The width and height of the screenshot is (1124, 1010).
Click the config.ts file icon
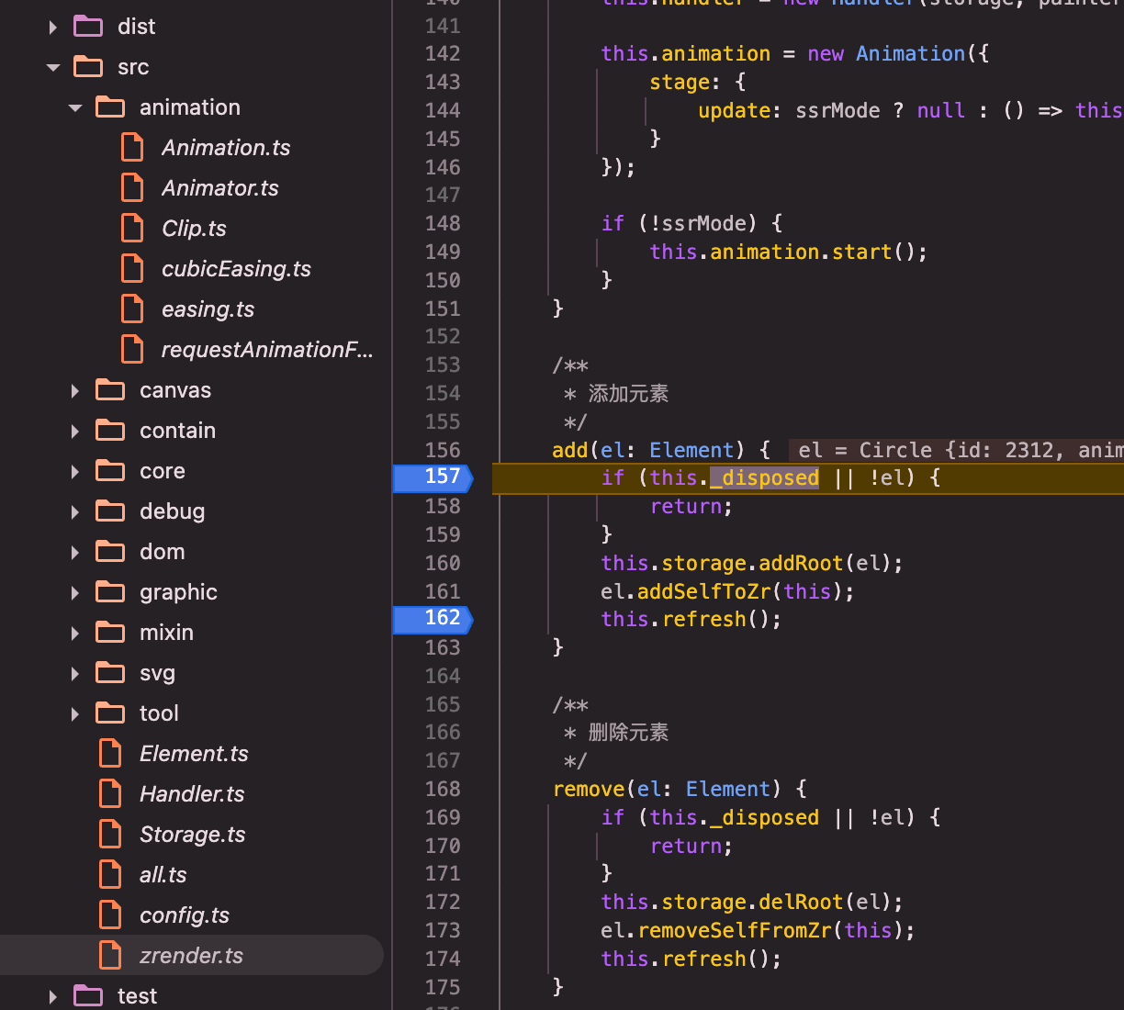pos(111,915)
